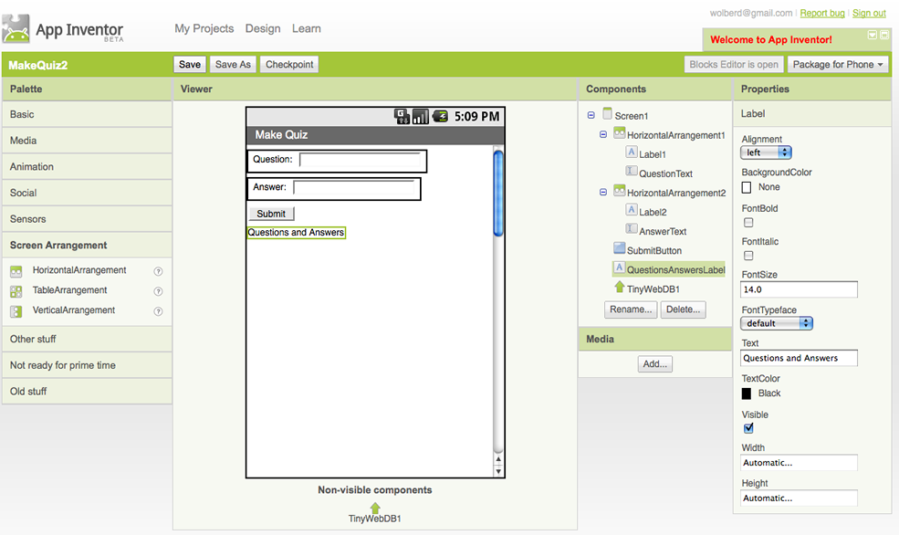
Task: Open Package for Phone dropdown
Action: tap(837, 64)
